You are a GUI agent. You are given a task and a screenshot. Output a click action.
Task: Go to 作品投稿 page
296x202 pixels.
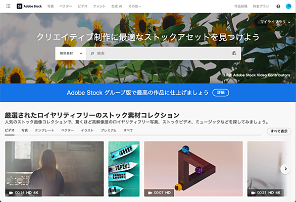tap(240, 7)
